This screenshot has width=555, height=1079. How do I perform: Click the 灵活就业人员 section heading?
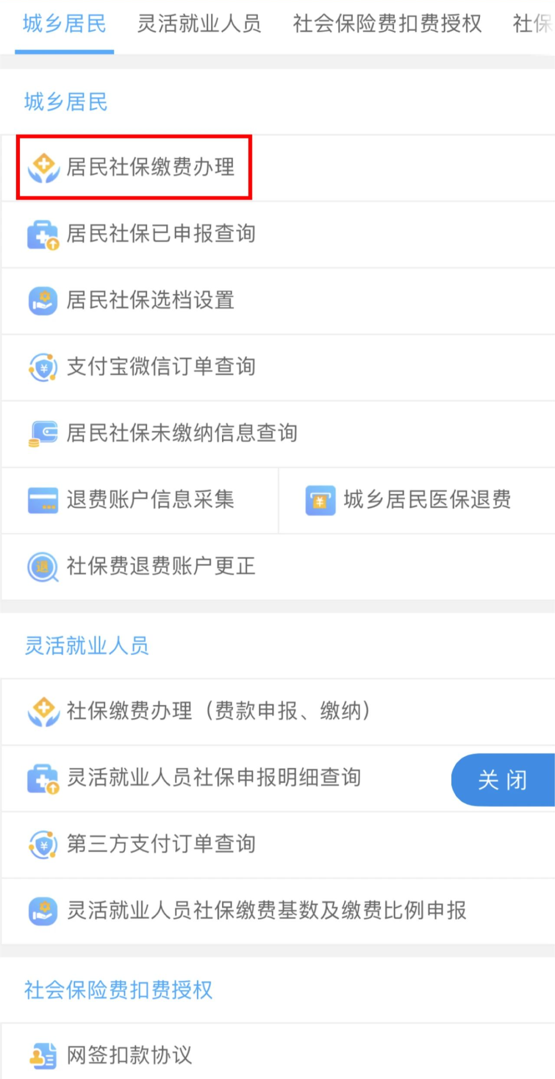pyautogui.click(x=87, y=646)
